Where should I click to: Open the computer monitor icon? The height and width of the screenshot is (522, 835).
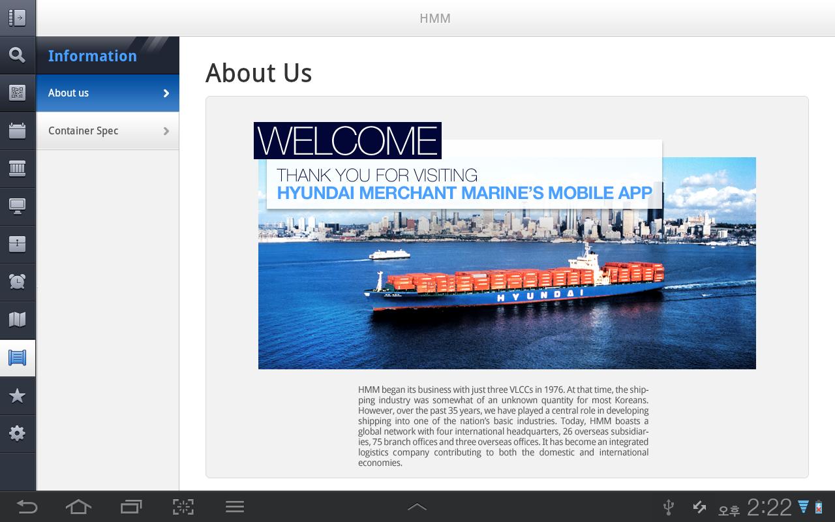pyautogui.click(x=18, y=206)
